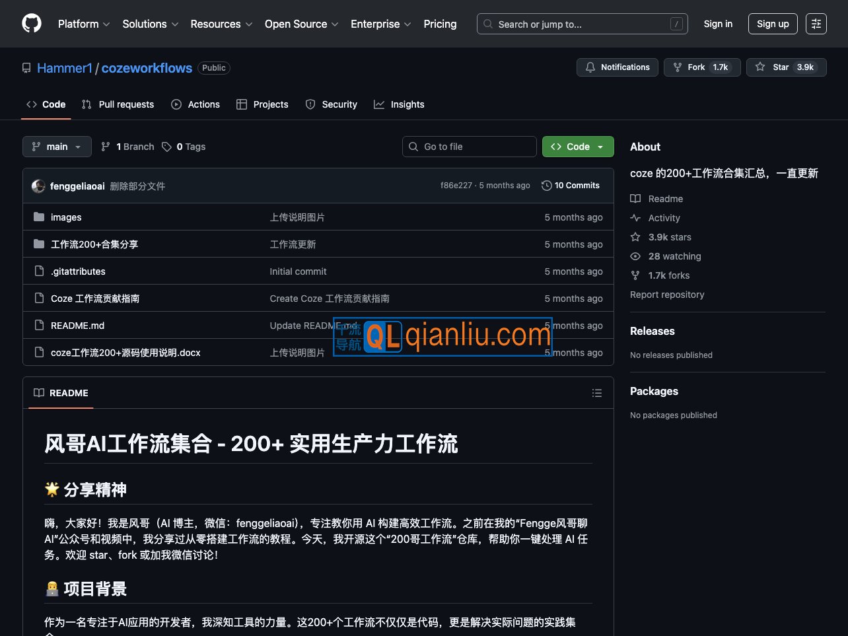This screenshot has width=848, height=636.
Task: Open the appearance settings icon near Sign up
Action: pos(816,23)
